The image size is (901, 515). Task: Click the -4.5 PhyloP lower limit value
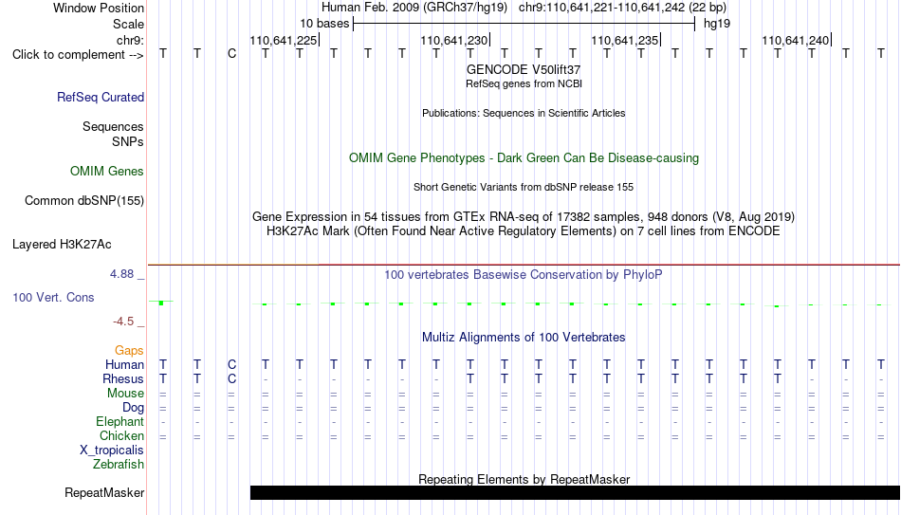point(123,322)
